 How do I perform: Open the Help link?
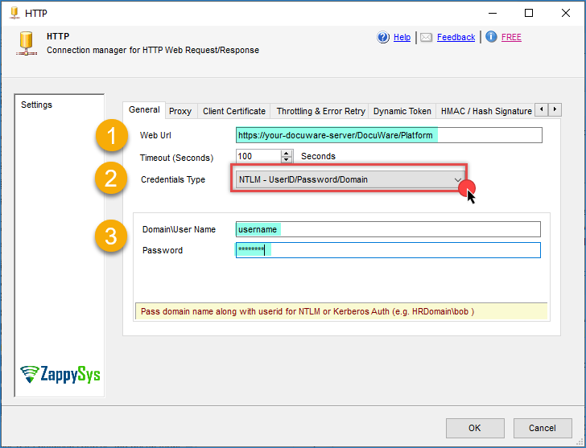tap(402, 37)
